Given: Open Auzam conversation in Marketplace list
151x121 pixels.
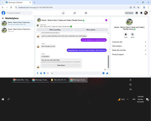Looking at the screenshot, I should 17,30.
